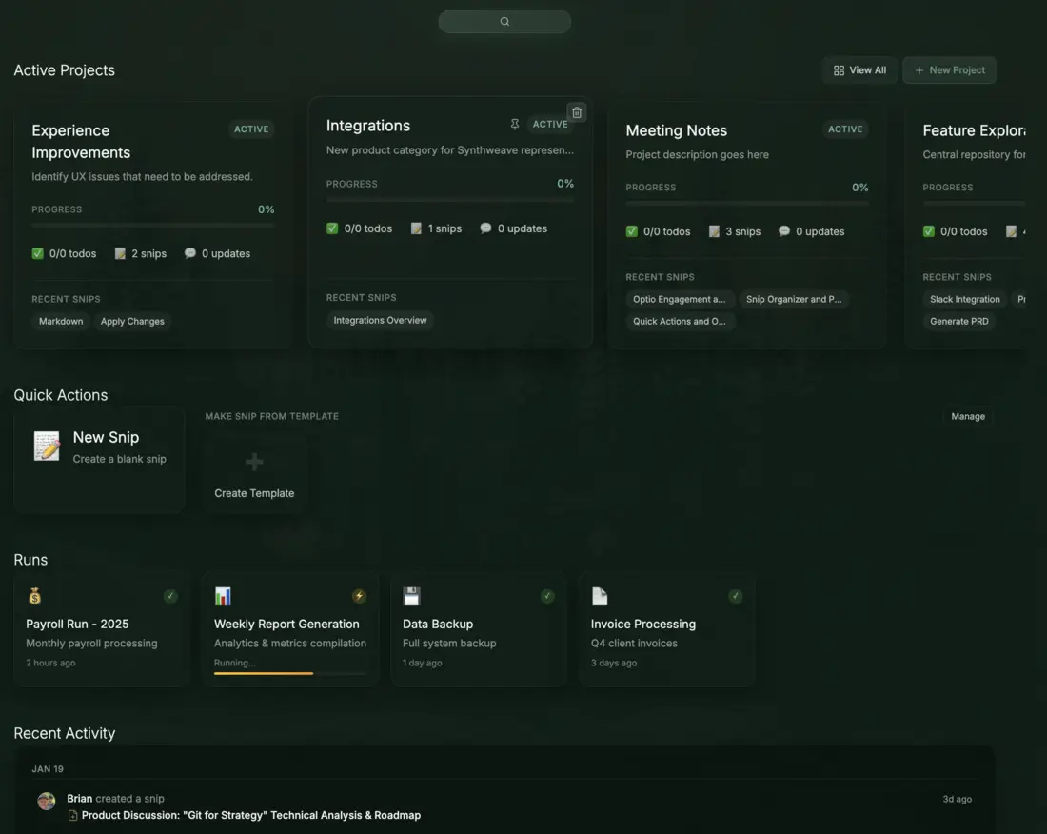Toggle the todos checkbox on Meeting Notes
Screen dimensions: 1047x834
click(x=630, y=230)
